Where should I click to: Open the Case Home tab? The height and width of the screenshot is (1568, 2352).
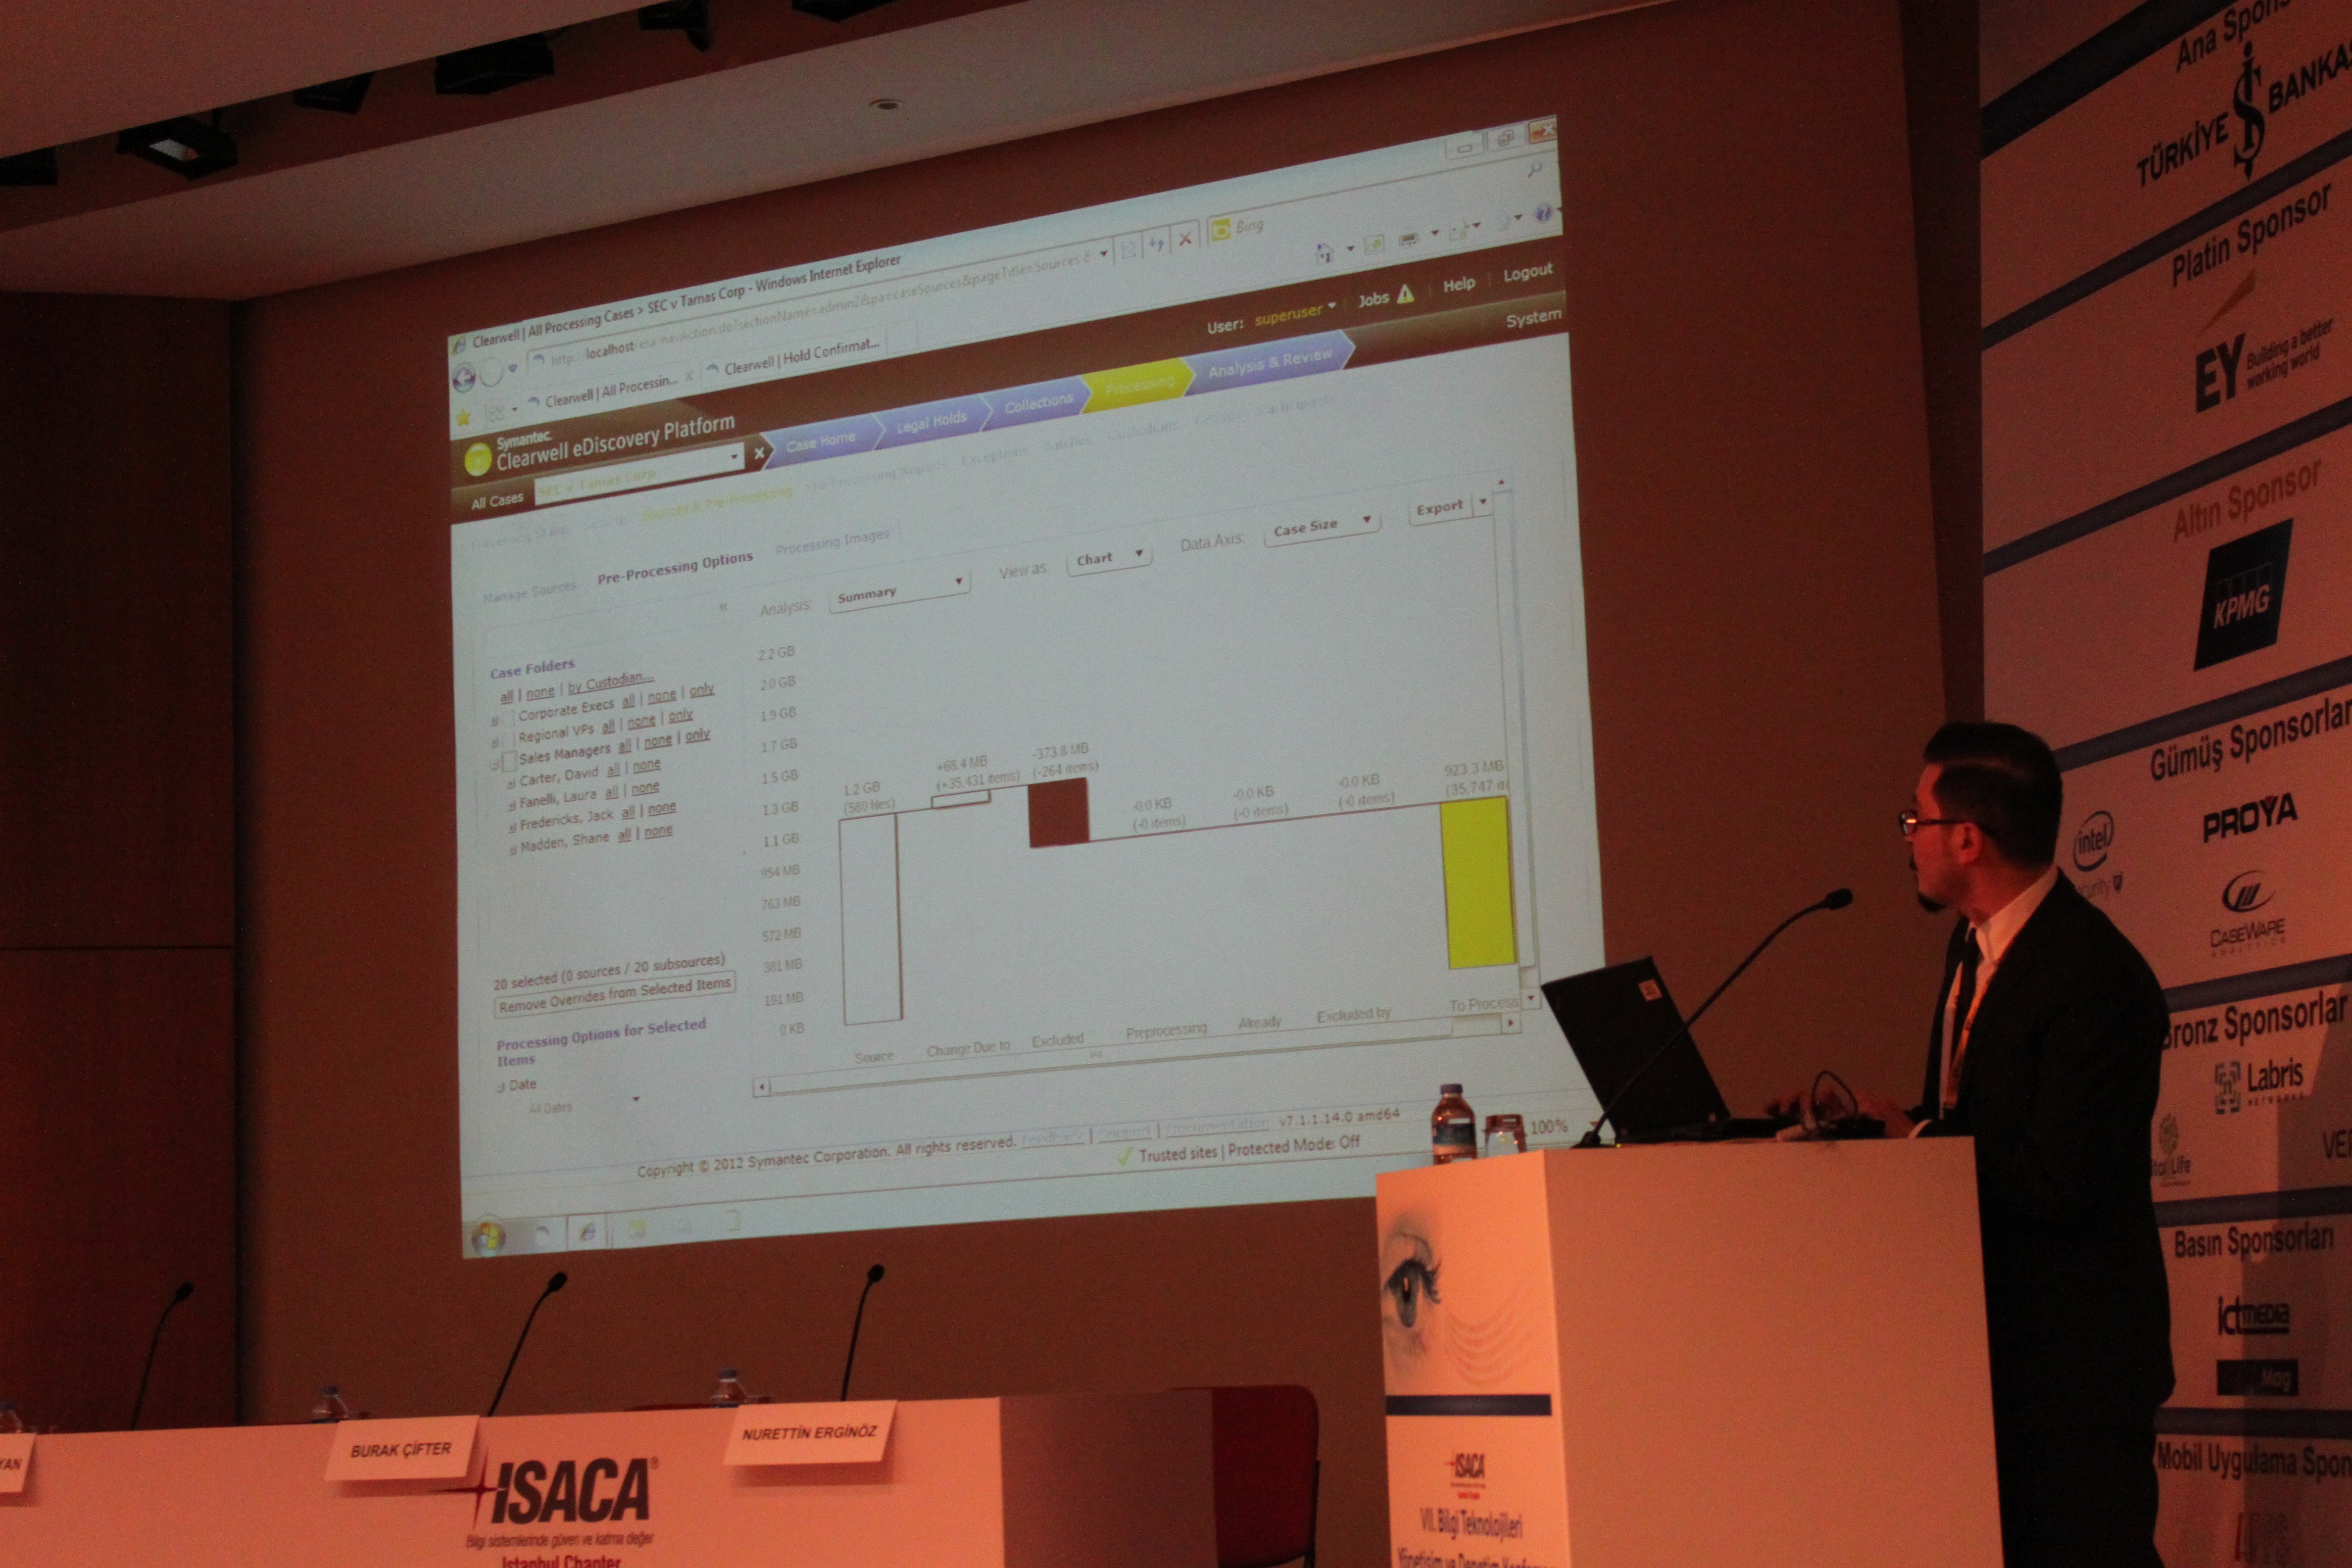point(820,441)
